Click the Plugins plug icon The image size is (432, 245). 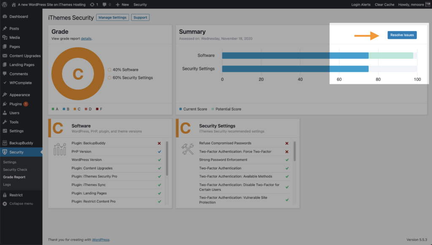pyautogui.click(x=5, y=104)
